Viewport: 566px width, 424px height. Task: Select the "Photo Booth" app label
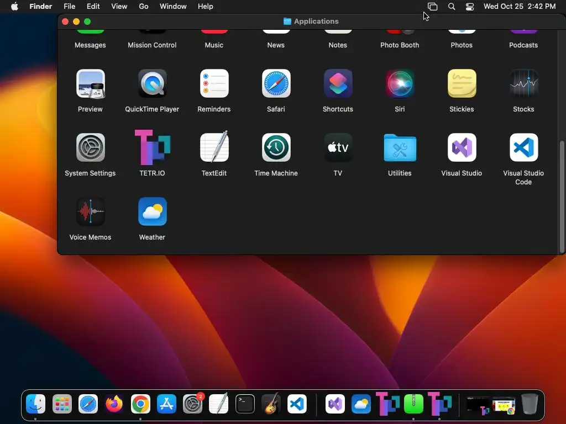tap(400, 45)
